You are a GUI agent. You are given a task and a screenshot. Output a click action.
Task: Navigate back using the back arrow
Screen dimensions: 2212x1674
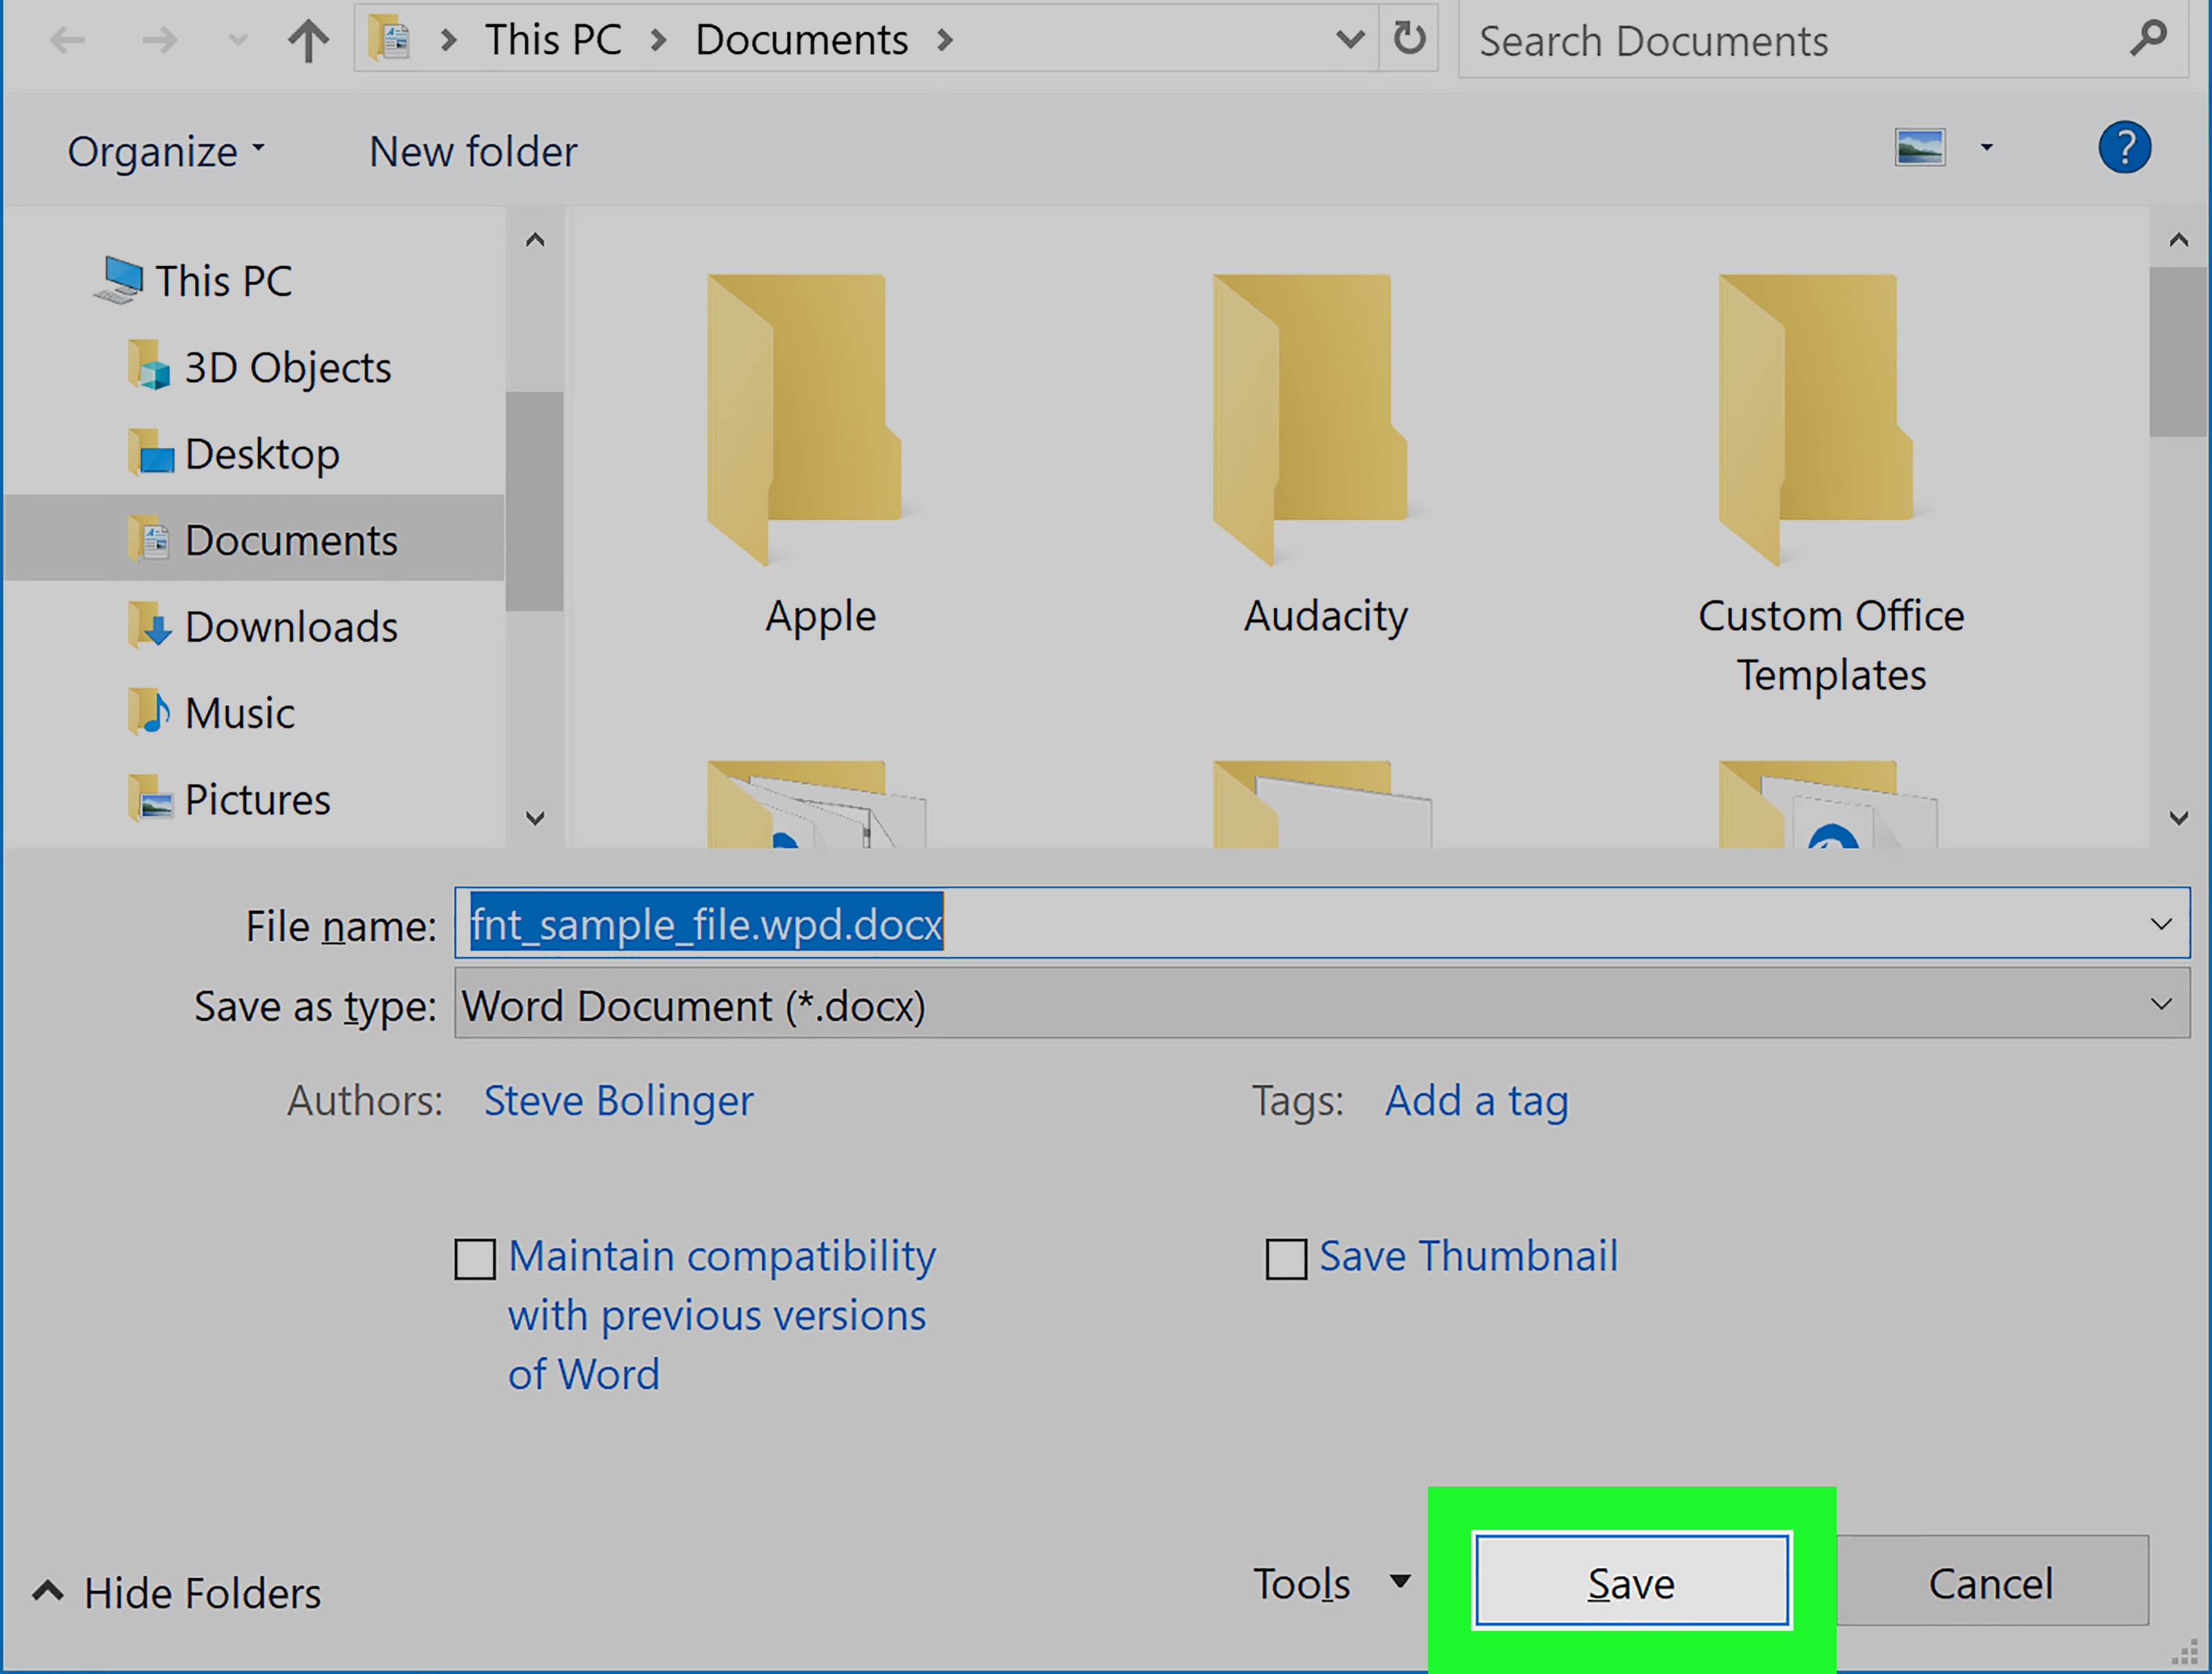pos(66,40)
